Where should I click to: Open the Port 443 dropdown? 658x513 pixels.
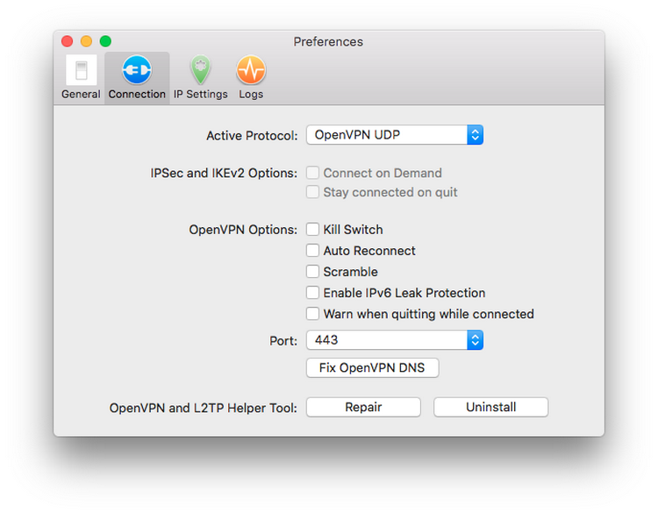coord(395,339)
